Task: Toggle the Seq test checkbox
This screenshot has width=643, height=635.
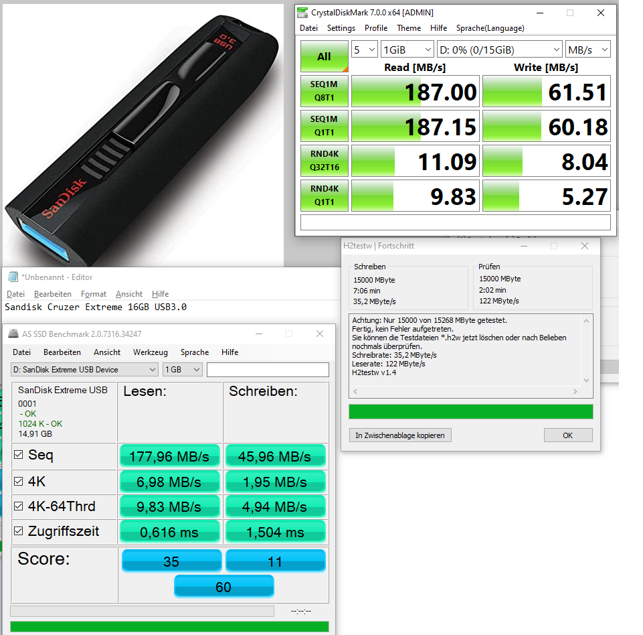Action: pos(18,454)
